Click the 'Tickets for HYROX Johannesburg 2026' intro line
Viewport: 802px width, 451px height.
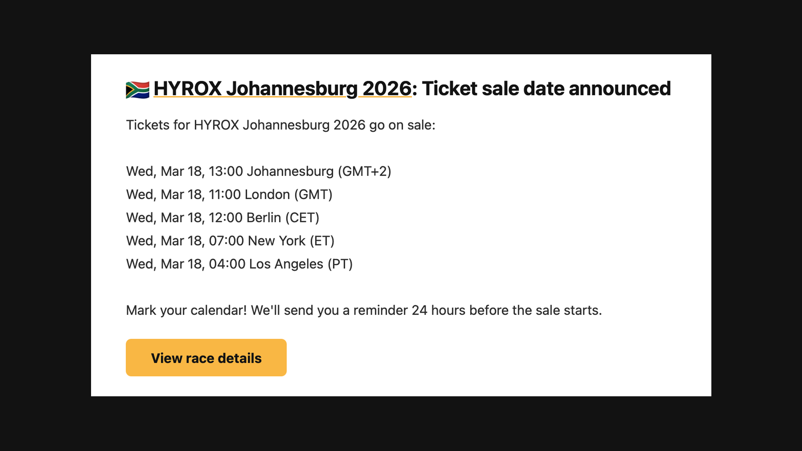tap(280, 125)
